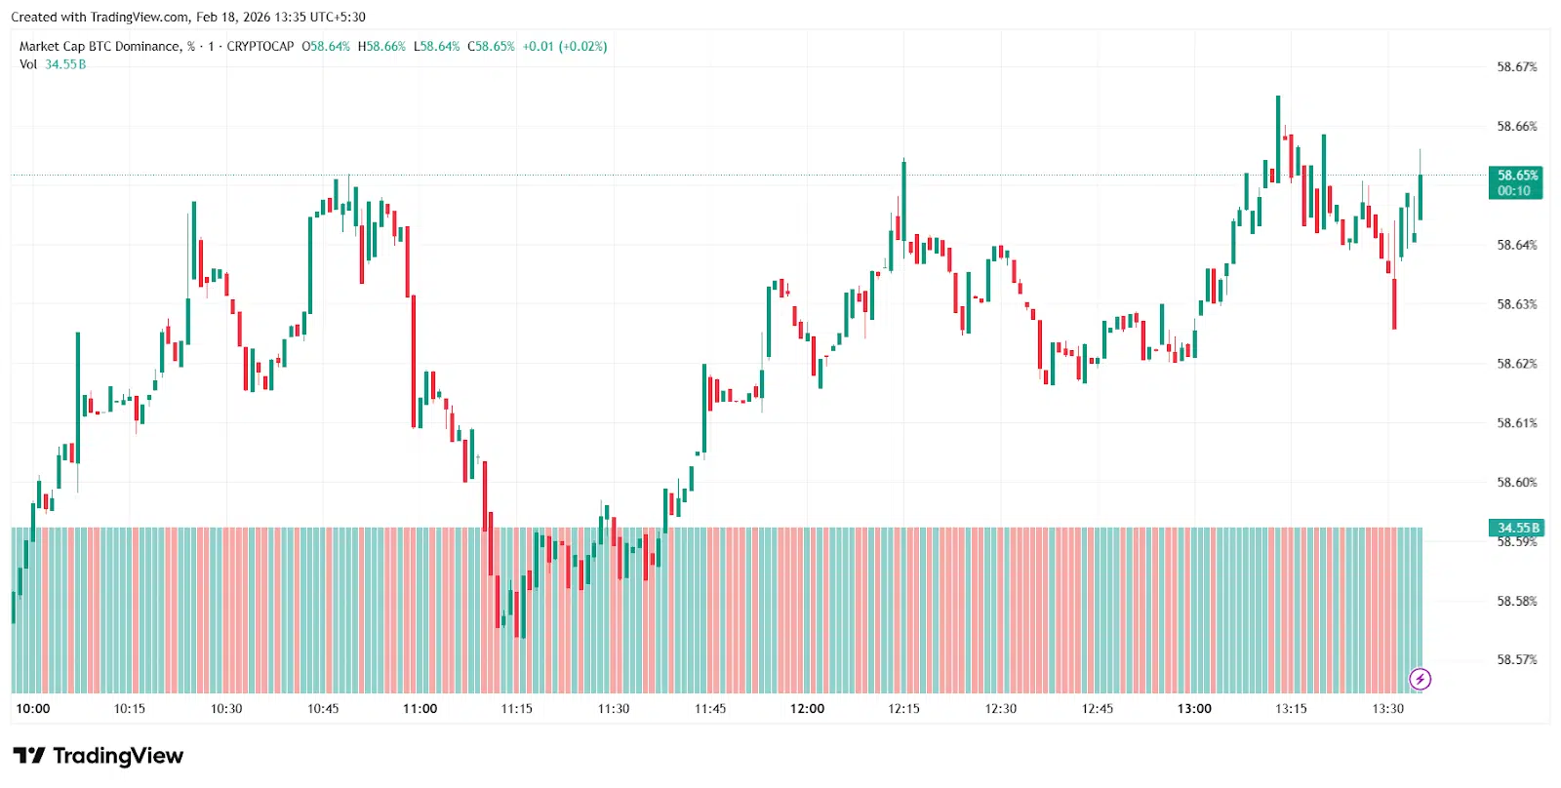Click the 58.62% price axis label
Viewport: 1561px width, 788px height.
(1516, 364)
